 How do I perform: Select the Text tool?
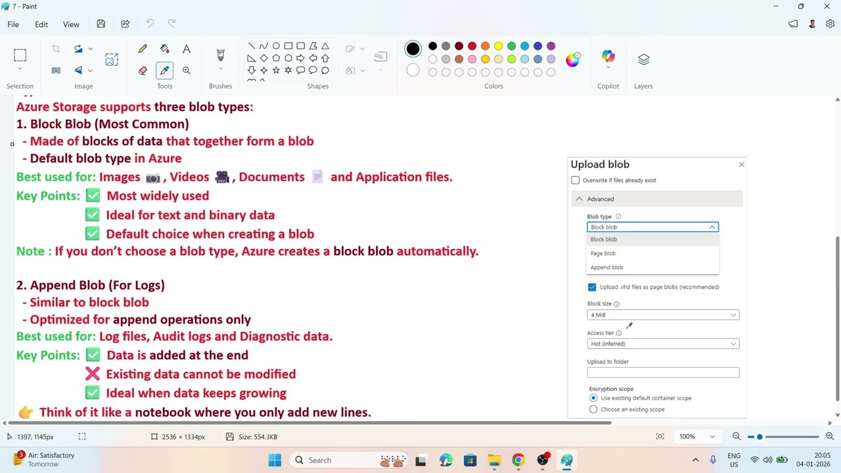point(187,49)
